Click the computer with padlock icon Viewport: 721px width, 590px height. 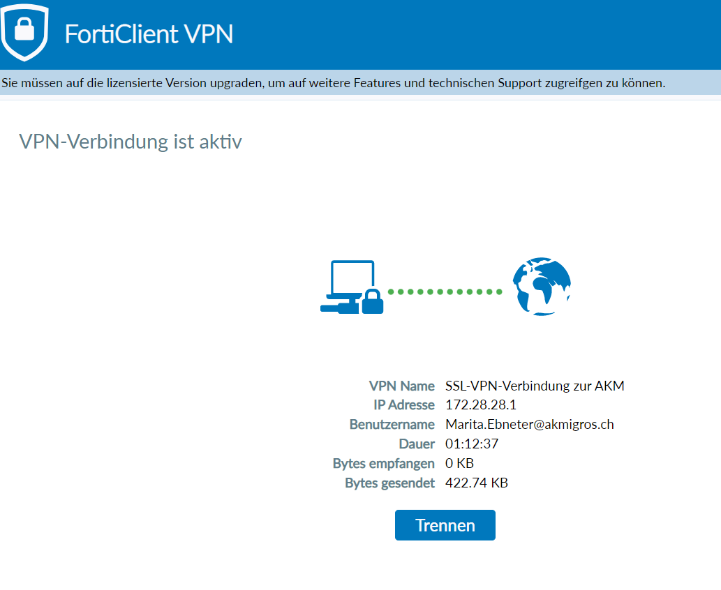click(351, 287)
